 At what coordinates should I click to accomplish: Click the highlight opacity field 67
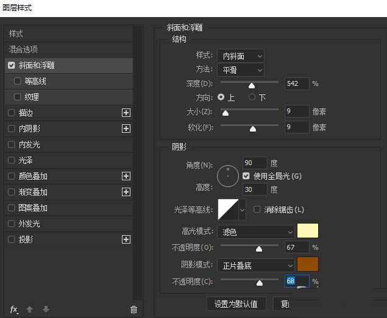pyautogui.click(x=297, y=247)
